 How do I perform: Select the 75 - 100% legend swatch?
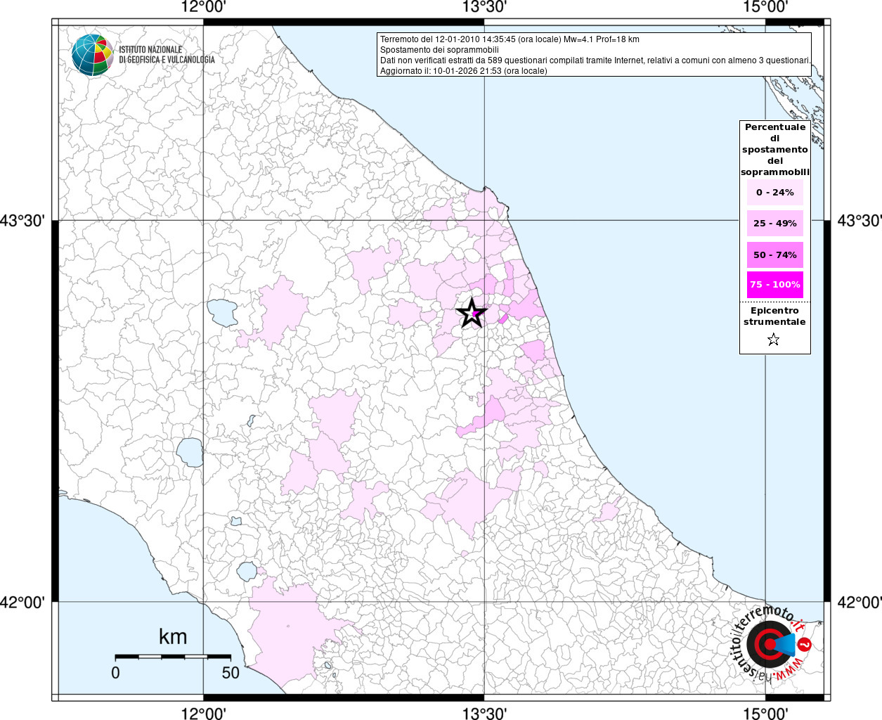[775, 285]
